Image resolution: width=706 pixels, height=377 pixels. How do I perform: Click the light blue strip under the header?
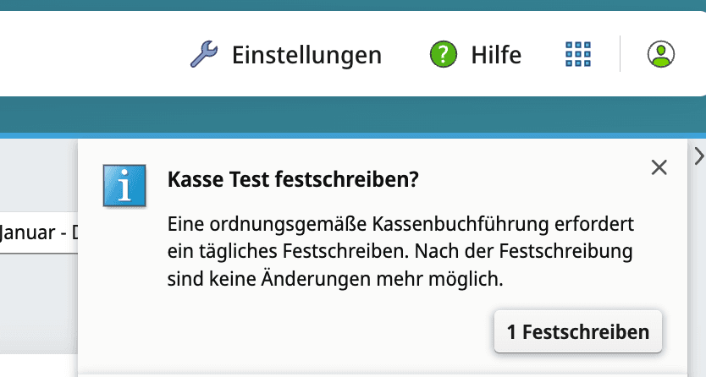click(x=339, y=135)
